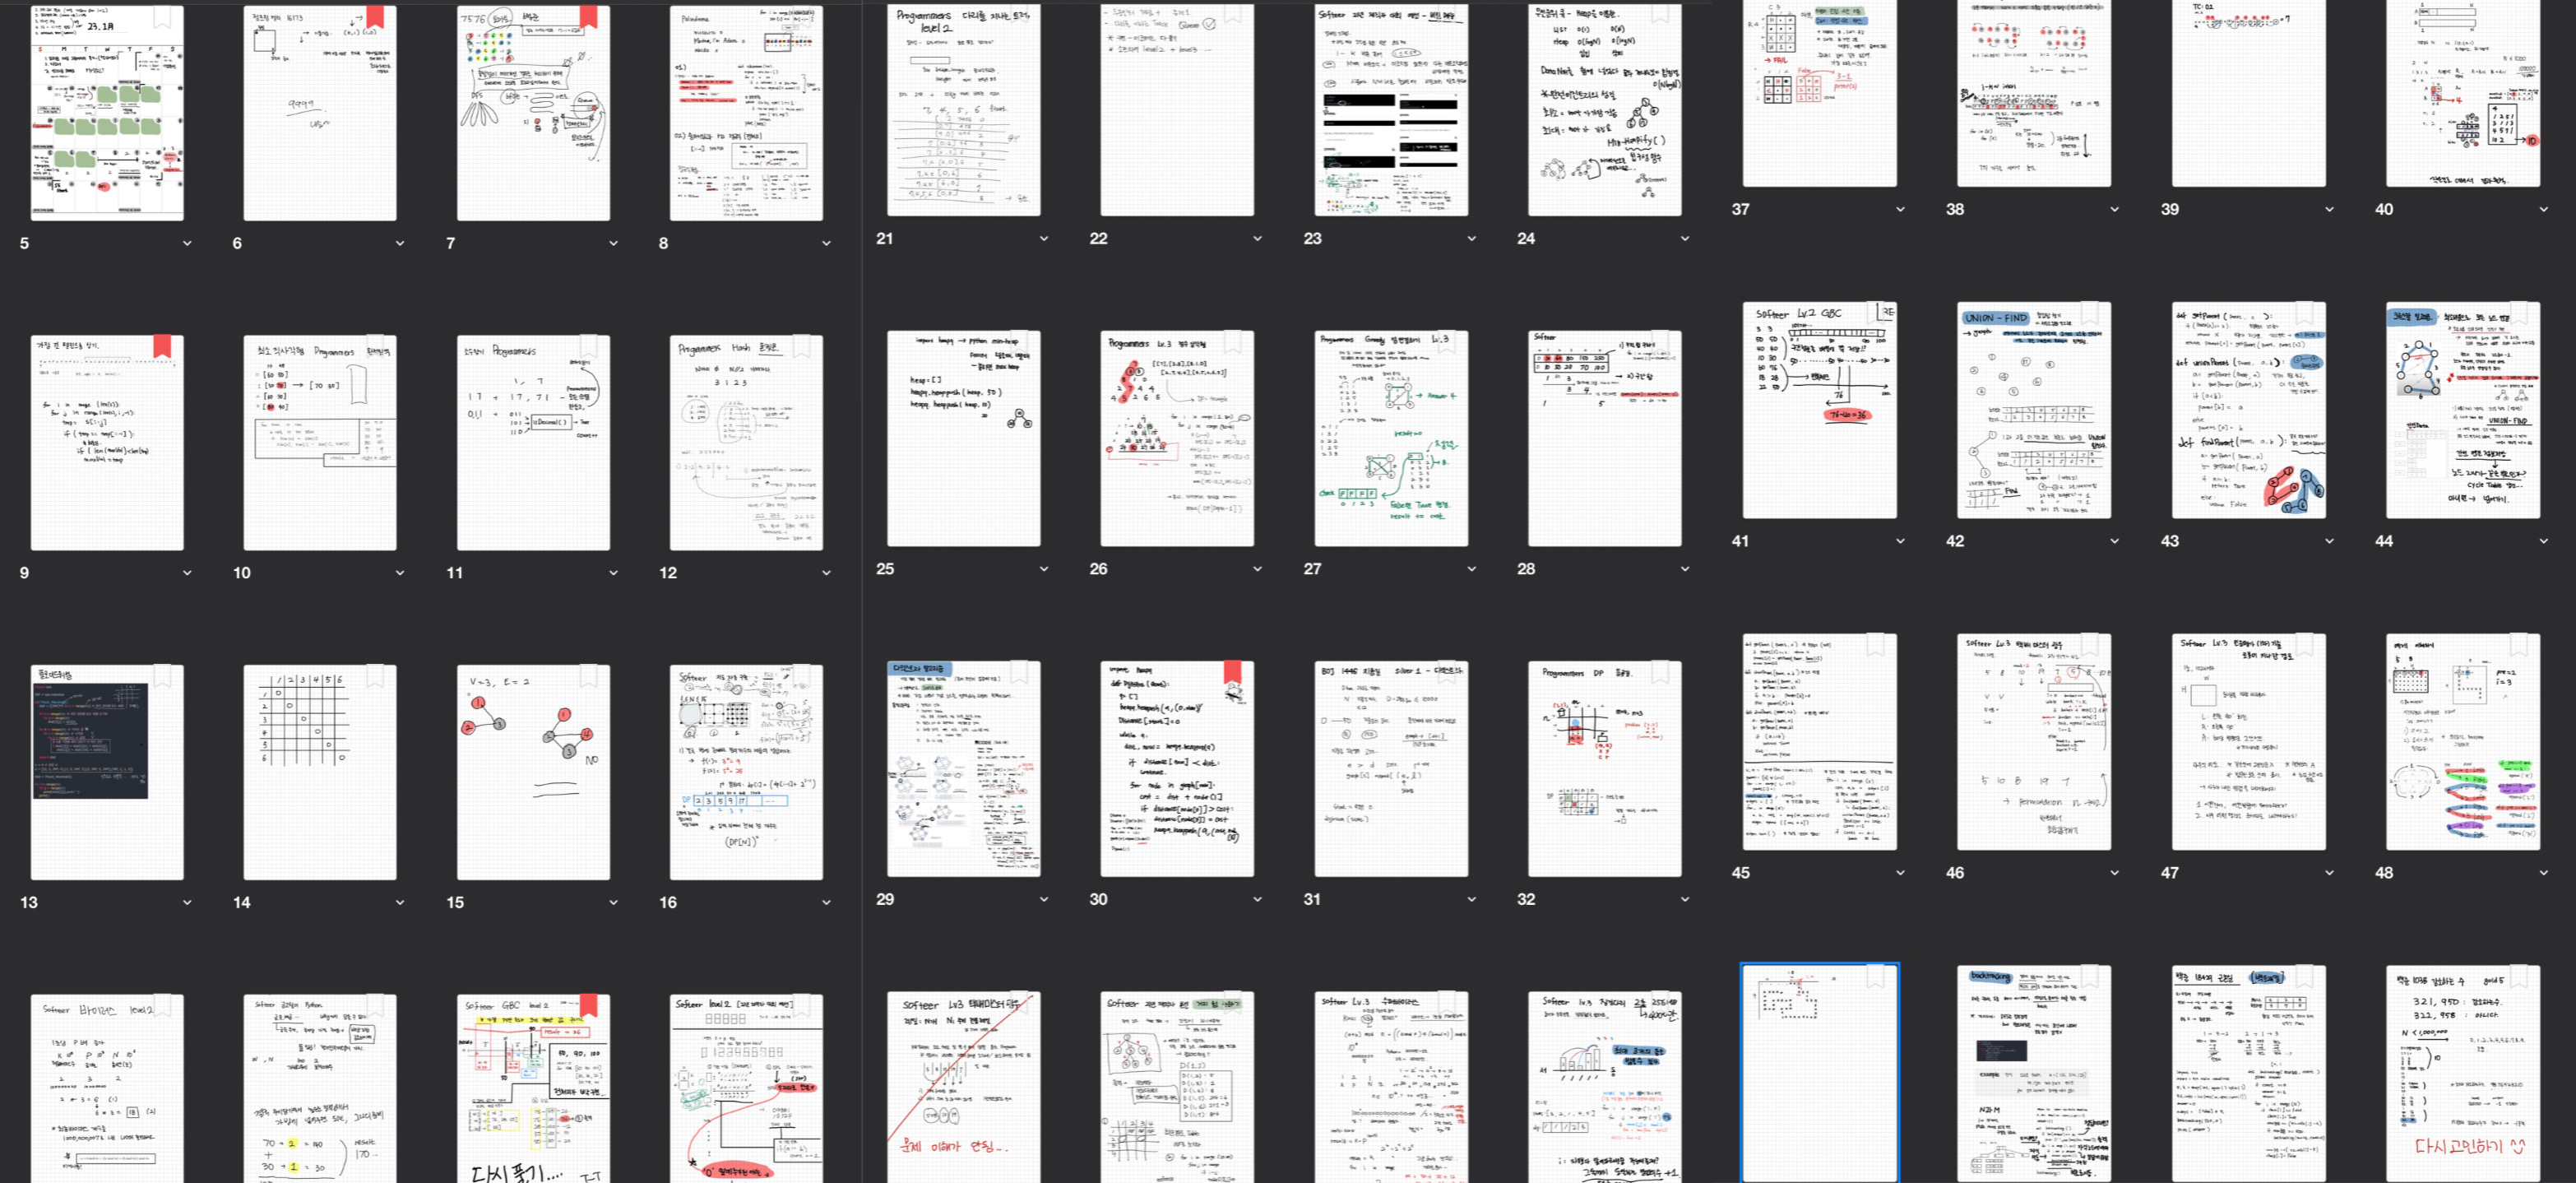This screenshot has width=2576, height=1183.
Task: Open page 14 options chevron
Action: [400, 902]
